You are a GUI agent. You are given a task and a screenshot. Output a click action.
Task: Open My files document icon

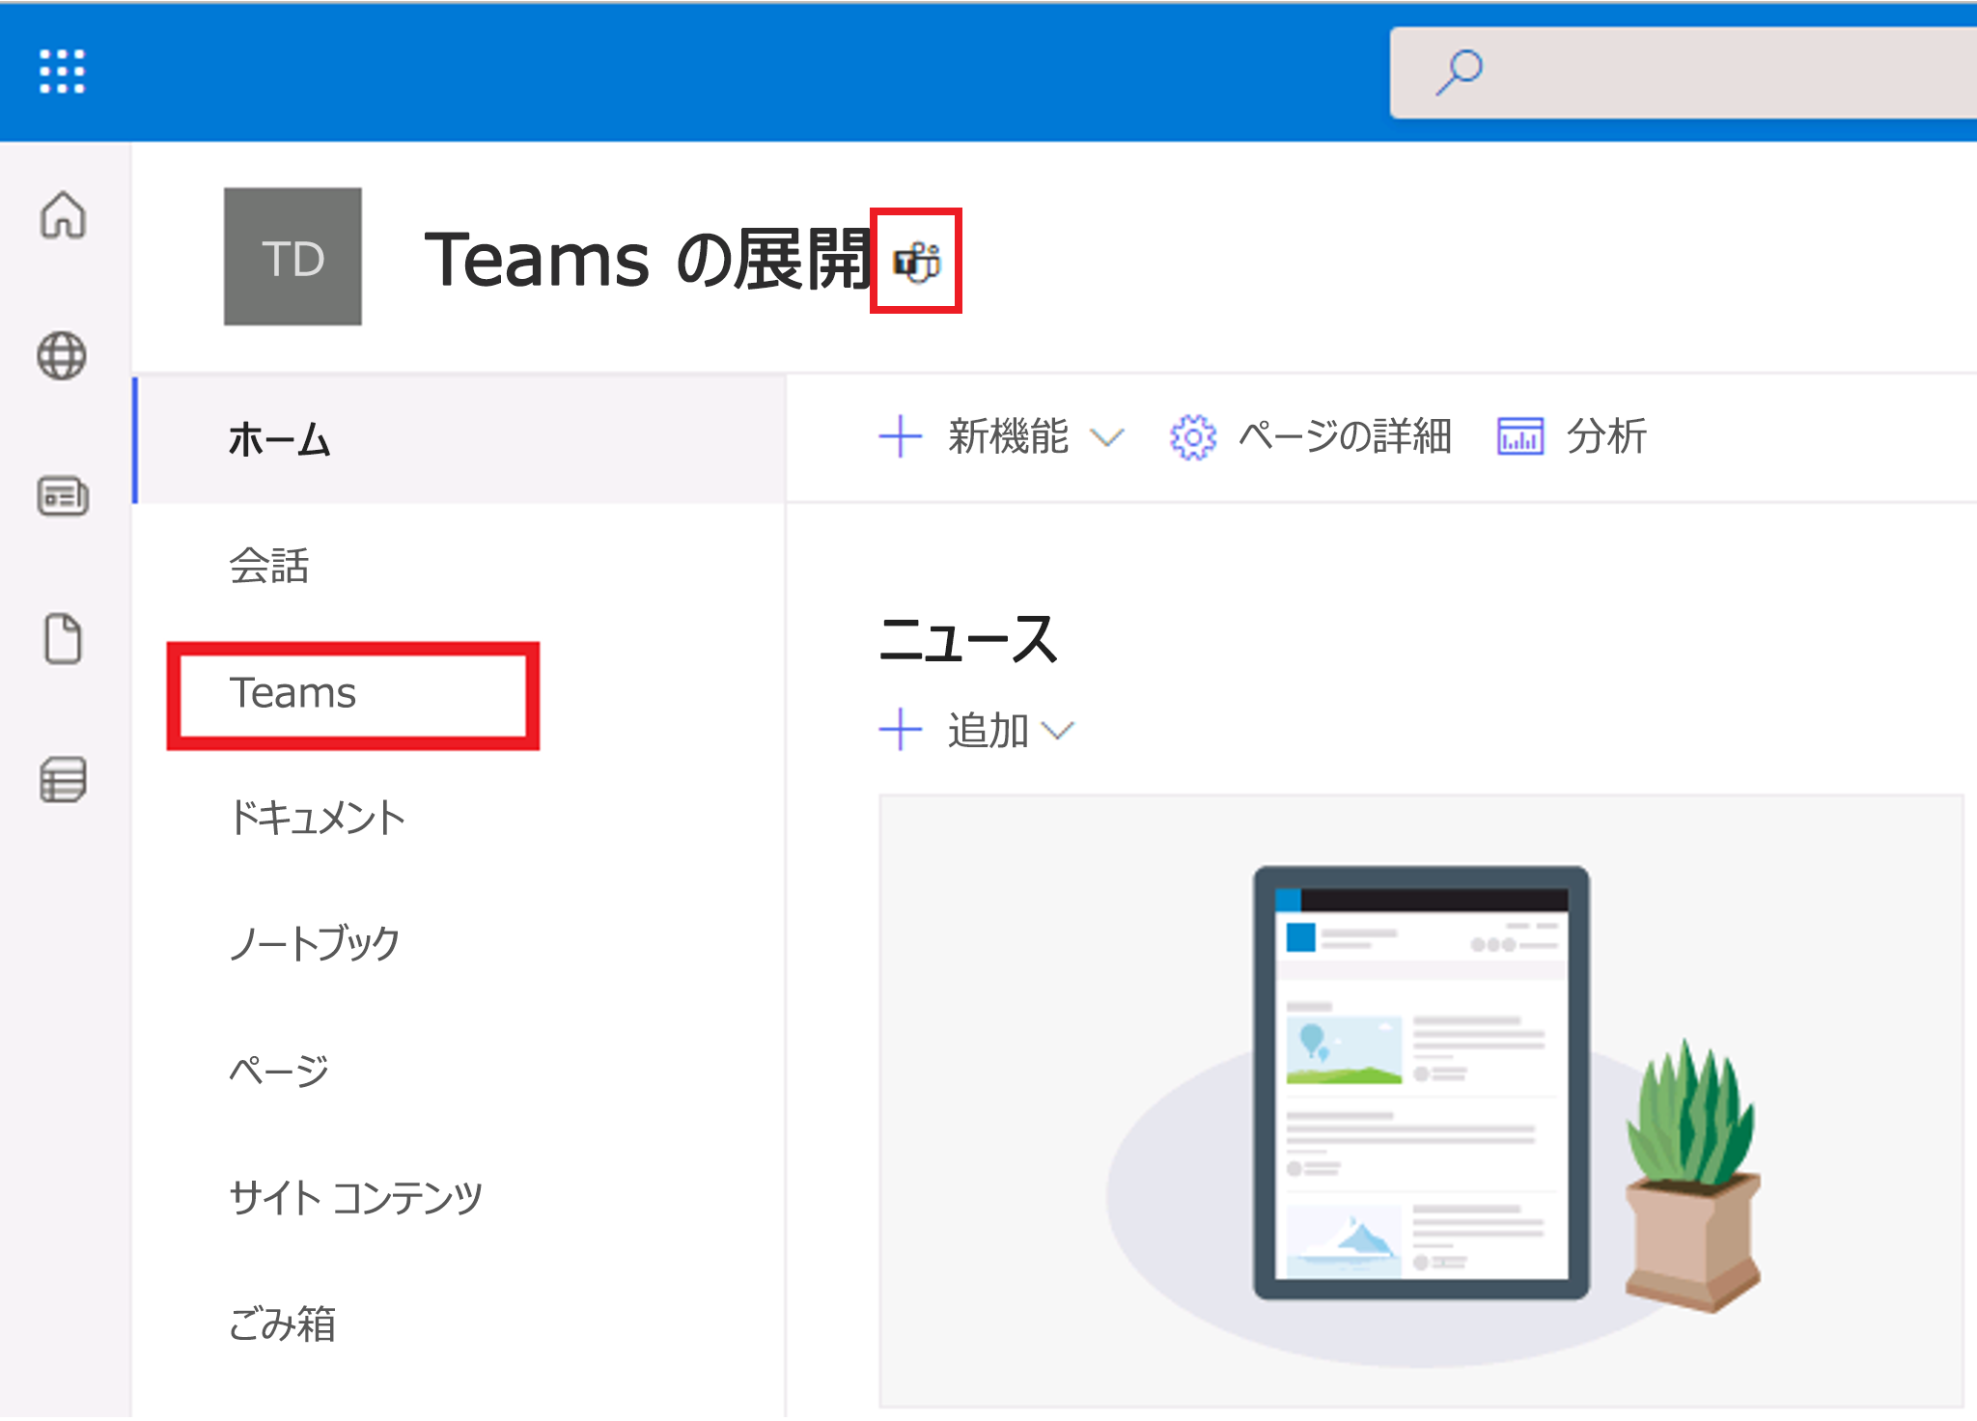[x=63, y=638]
